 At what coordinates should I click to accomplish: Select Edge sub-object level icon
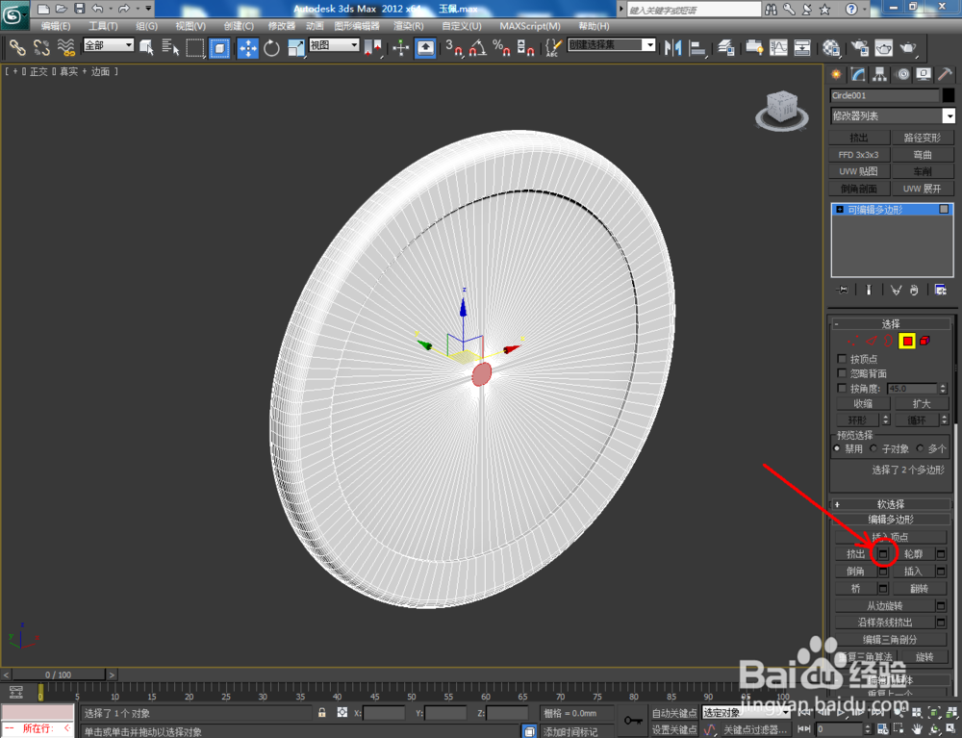pos(872,341)
